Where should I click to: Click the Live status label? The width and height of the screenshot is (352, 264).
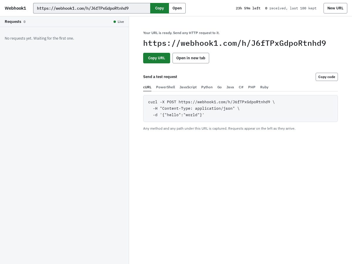[121, 22]
